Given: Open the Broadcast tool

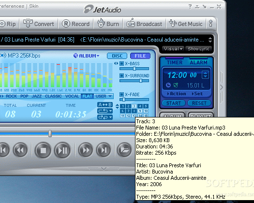Looking at the screenshot, I should click(144, 24).
